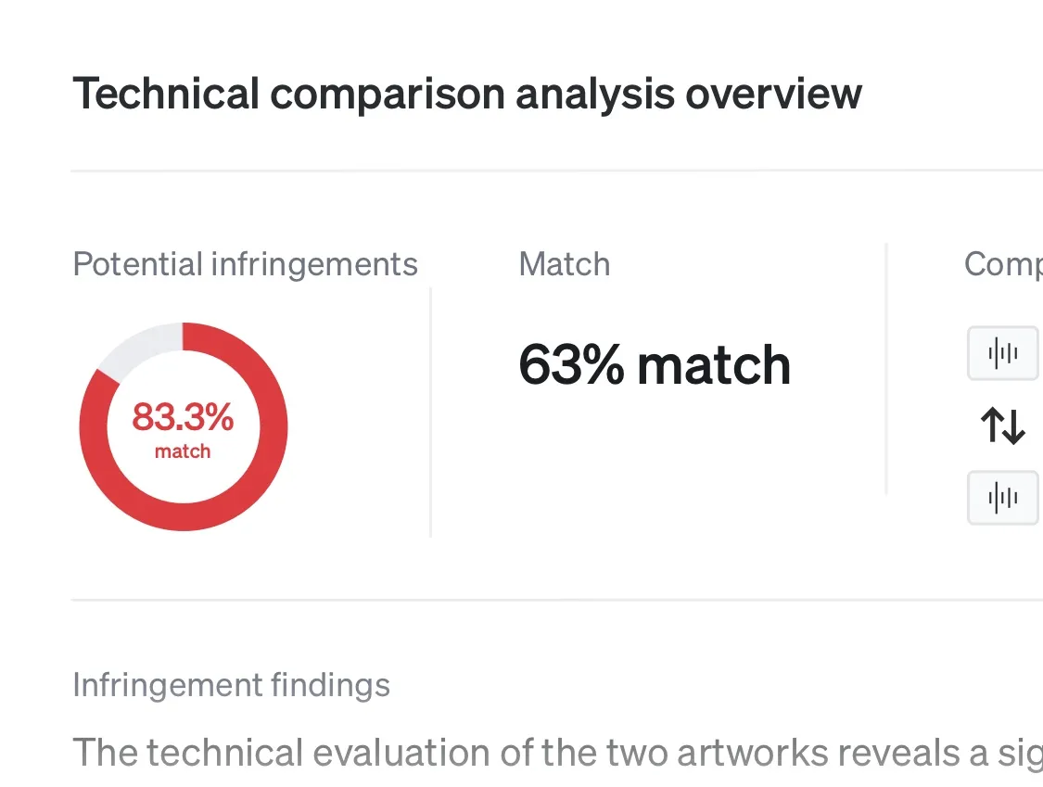The width and height of the screenshot is (1043, 787).
Task: Click the word match under 83.3%
Action: coord(183,451)
